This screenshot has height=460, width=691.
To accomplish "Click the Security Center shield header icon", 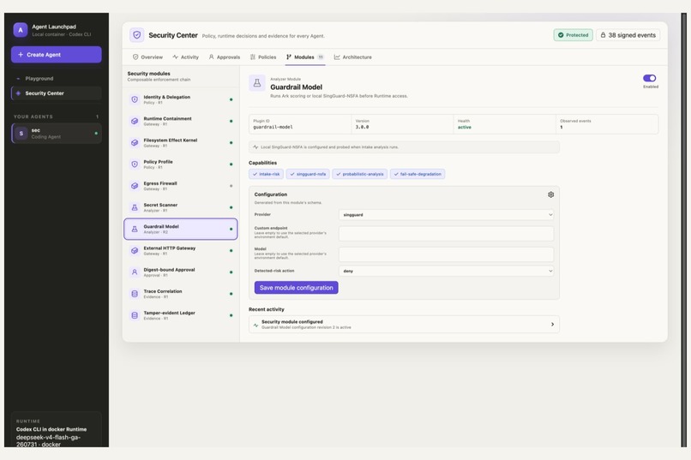I will [137, 35].
